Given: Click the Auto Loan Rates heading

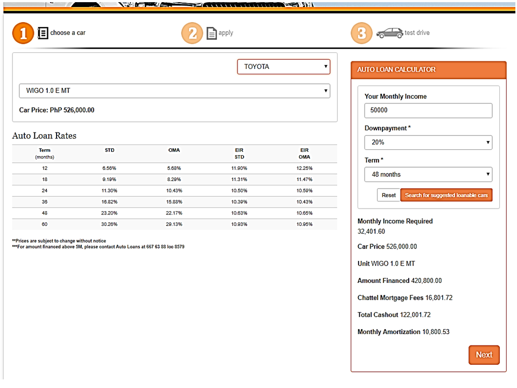Looking at the screenshot, I should click(x=44, y=136).
